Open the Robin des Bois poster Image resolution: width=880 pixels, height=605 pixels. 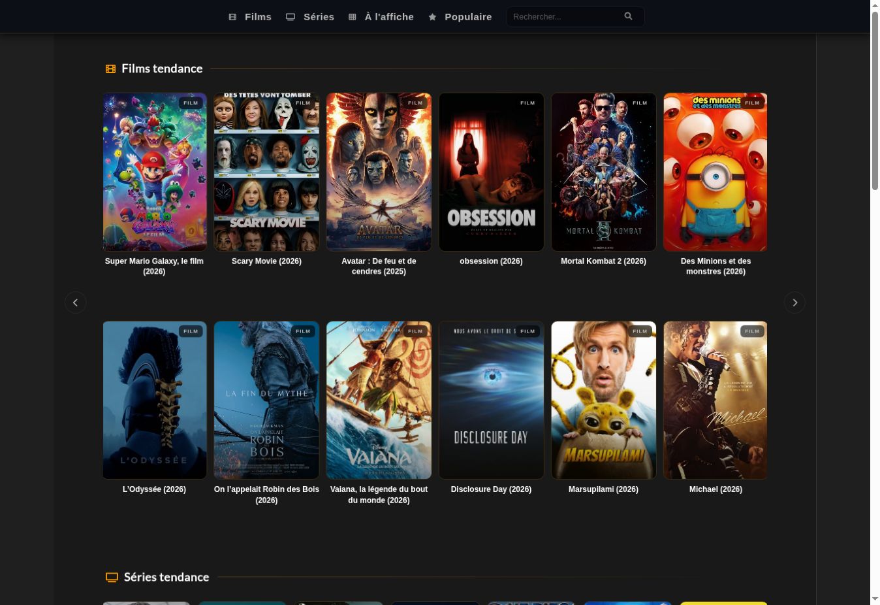coord(267,400)
